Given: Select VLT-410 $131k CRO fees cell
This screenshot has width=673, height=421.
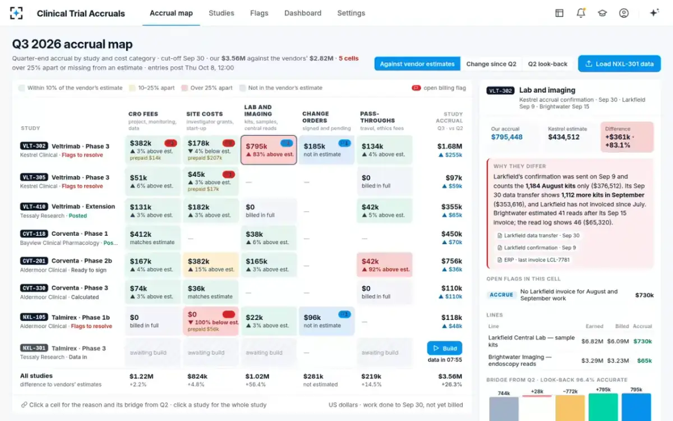Looking at the screenshot, I should (x=153, y=210).
